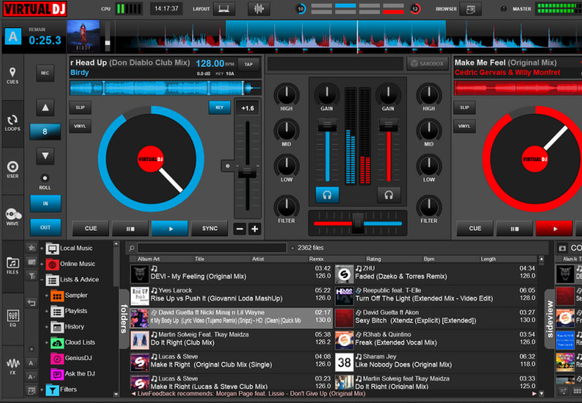The width and height of the screenshot is (582, 403).
Task: Click the left deck pitch slider
Action: (x=247, y=172)
